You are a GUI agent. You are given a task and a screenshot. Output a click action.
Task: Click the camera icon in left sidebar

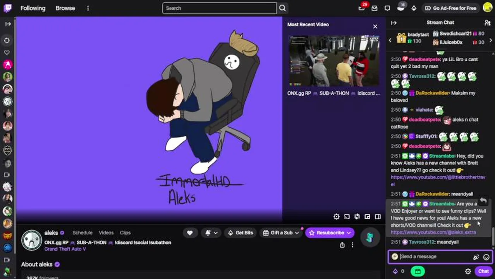coord(7,175)
